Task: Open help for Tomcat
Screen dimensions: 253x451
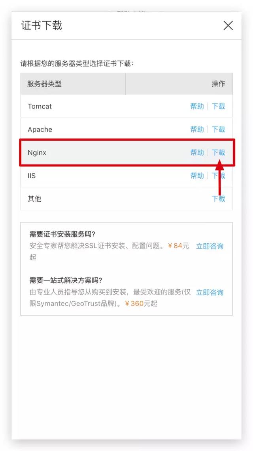Action: [197, 107]
